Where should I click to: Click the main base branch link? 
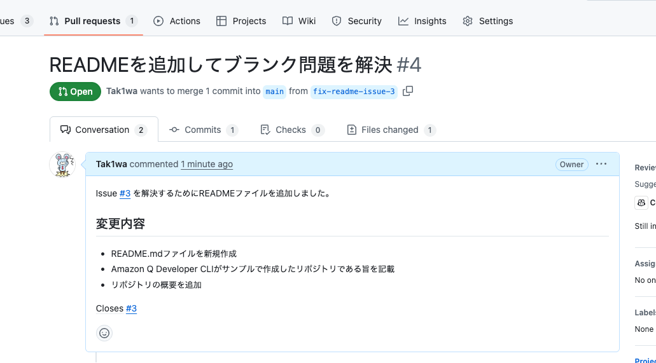tap(275, 92)
